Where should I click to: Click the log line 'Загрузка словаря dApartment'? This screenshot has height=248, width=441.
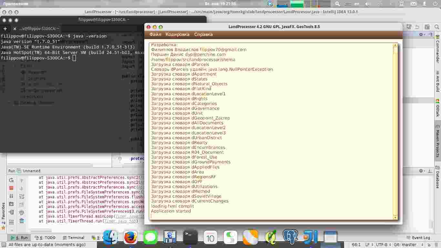point(184,74)
